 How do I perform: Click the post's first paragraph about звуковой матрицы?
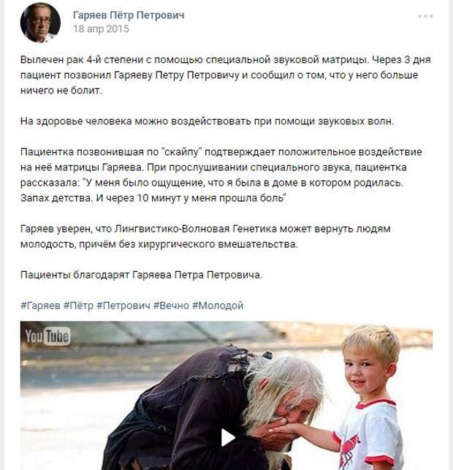pyautogui.click(x=226, y=75)
